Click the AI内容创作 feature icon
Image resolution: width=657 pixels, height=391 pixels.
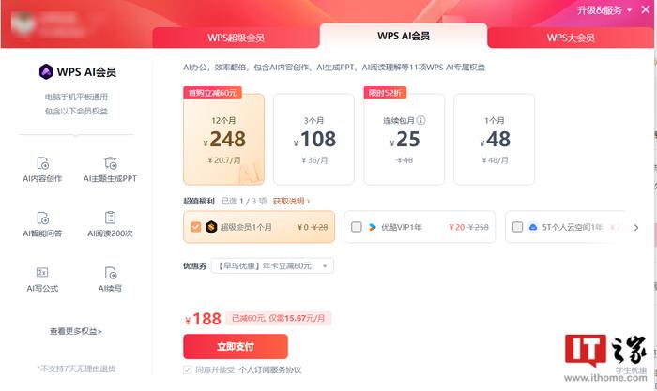[43, 162]
